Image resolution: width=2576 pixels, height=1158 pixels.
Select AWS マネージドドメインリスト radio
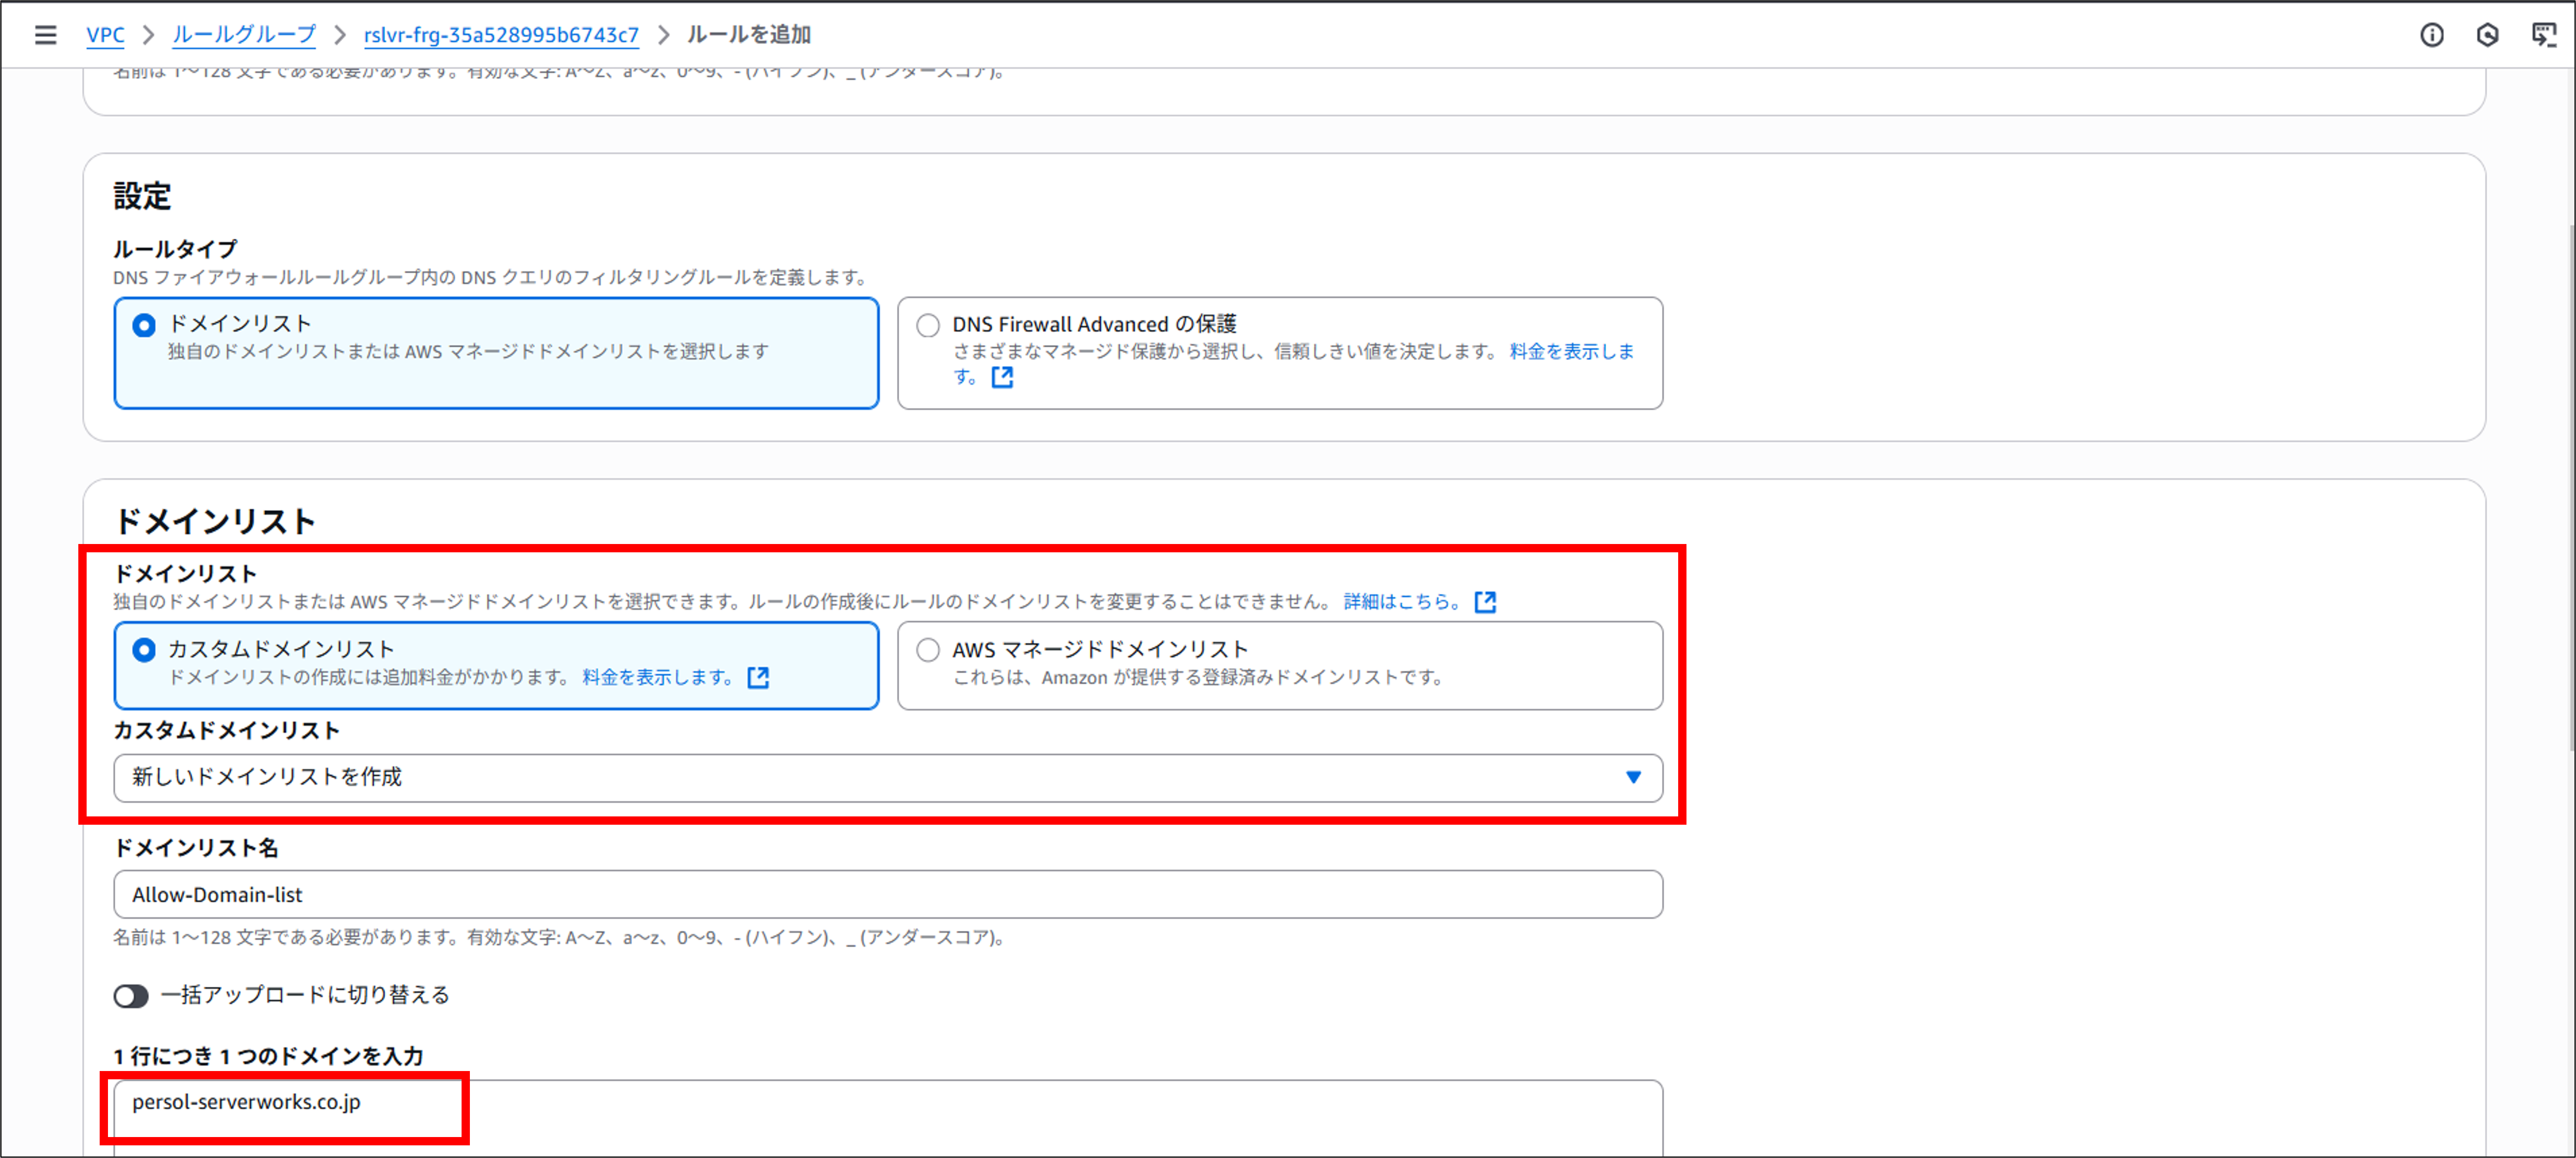tap(928, 650)
